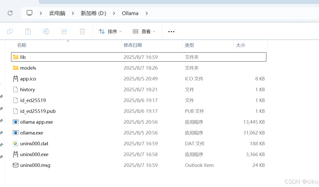The height and width of the screenshot is (187, 319).
Task: Select the file name unins000.dat
Action: [34, 144]
